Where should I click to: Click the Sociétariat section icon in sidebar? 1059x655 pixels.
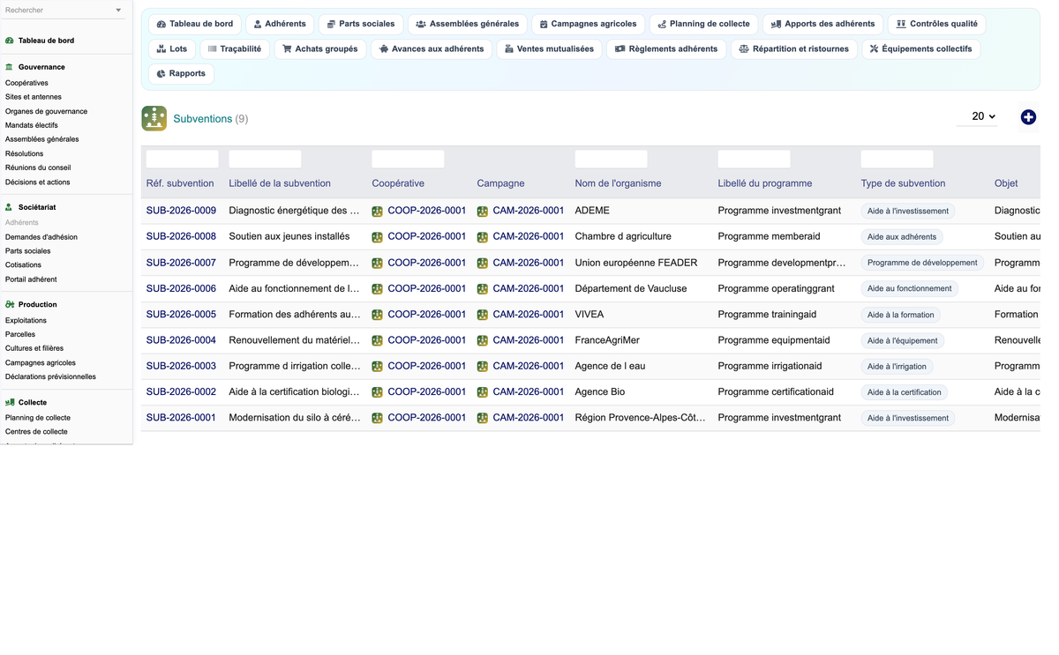(10, 207)
